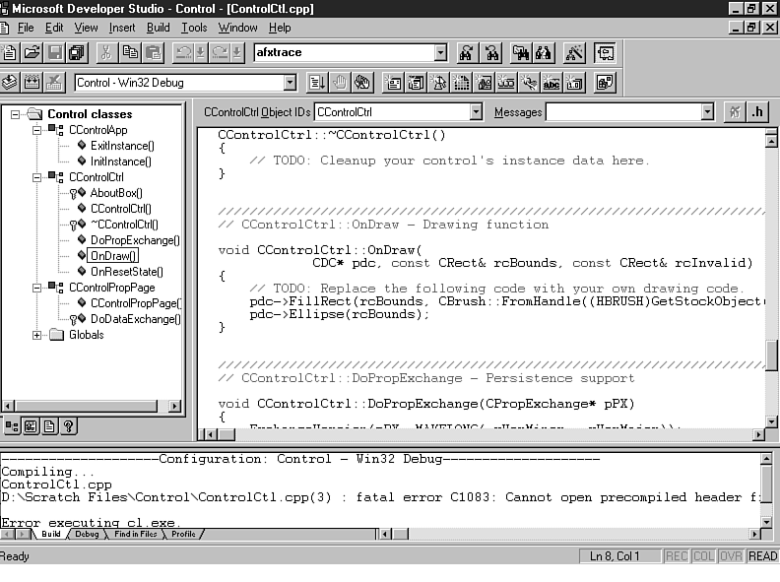Click the class tree horizontal scroll right arrow
The image size is (780, 582).
pyautogui.click(x=173, y=406)
